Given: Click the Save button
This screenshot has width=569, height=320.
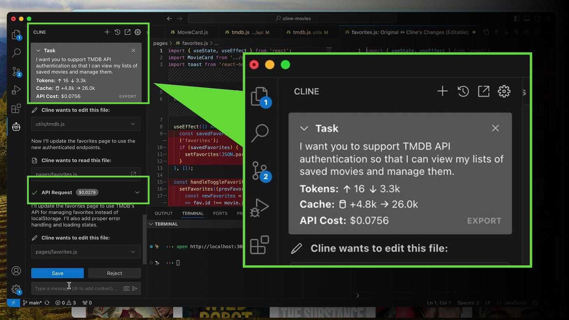Looking at the screenshot, I should (57, 273).
